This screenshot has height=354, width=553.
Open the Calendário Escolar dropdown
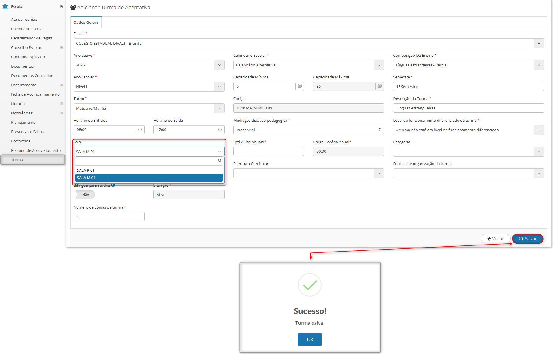309,65
